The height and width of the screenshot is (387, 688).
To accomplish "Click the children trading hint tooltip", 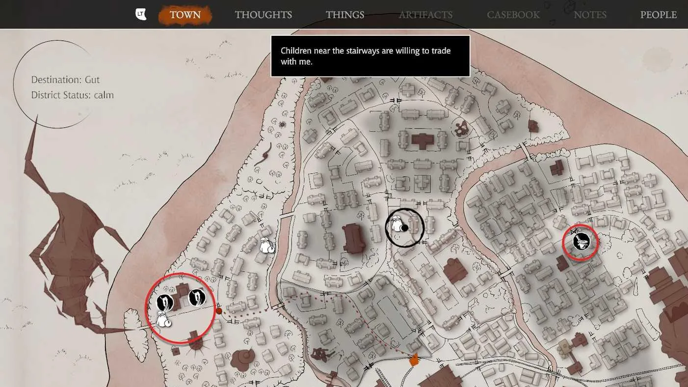I will tap(370, 56).
